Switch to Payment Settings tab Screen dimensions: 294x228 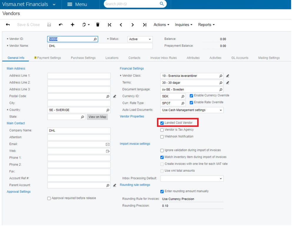click(47, 58)
